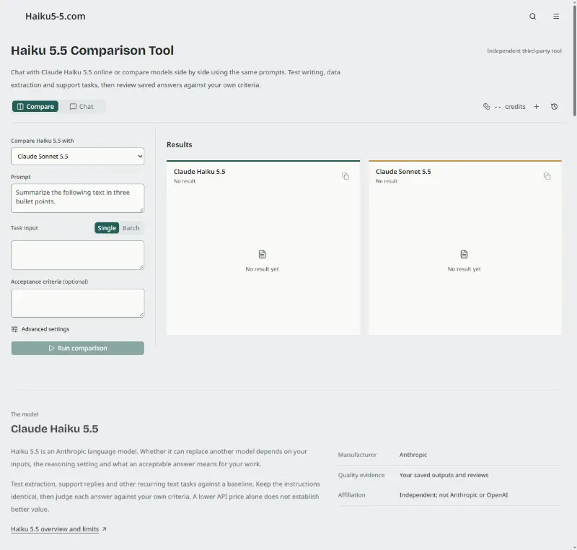Click the Advanced settings sliders icon
577x550 pixels.
pyautogui.click(x=14, y=329)
